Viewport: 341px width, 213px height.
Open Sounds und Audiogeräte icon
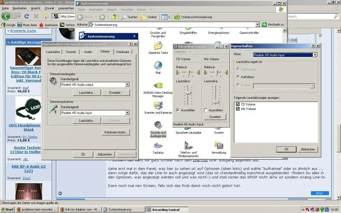coord(158,125)
